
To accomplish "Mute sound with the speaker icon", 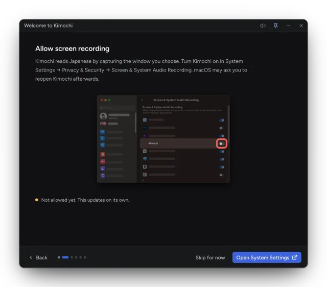I will coord(263,26).
